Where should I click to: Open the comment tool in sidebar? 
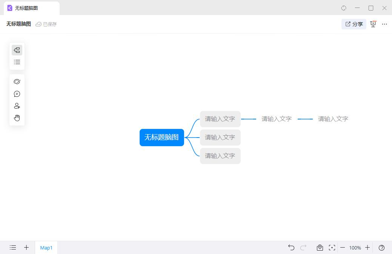pos(17,94)
